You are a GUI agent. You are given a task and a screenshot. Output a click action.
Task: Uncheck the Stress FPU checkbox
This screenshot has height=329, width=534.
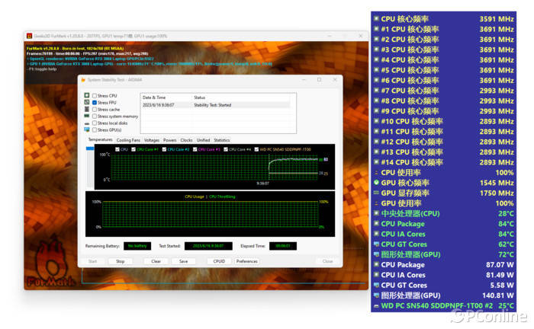[95, 103]
